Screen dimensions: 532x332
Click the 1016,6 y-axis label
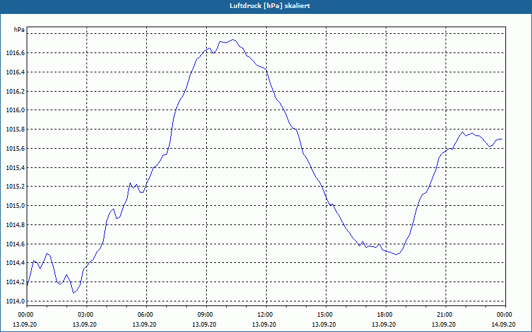click(x=15, y=53)
